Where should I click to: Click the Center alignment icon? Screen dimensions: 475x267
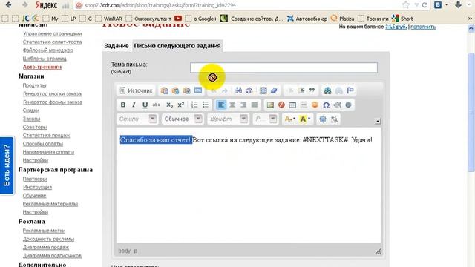pyautogui.click(x=232, y=105)
